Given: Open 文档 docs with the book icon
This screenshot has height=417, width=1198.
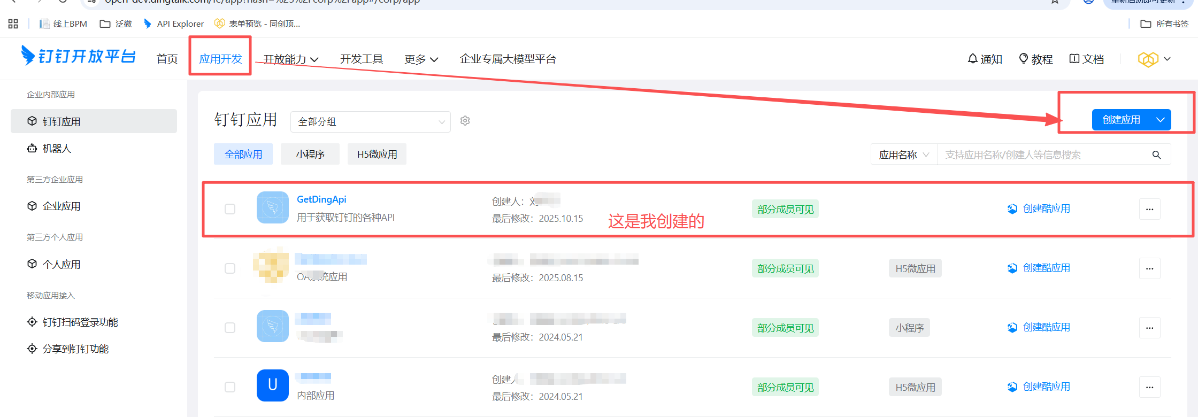Looking at the screenshot, I should [1086, 59].
